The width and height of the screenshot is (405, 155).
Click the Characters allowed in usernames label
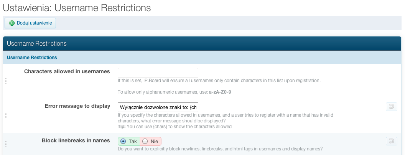click(67, 71)
